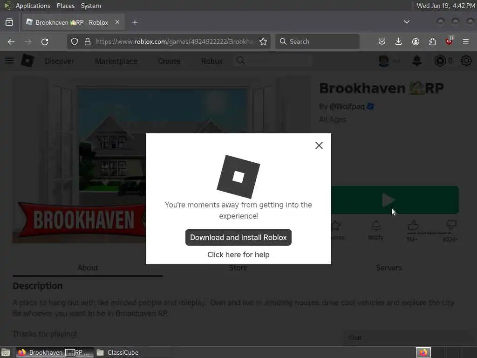
Task: Bookmark this page with the star
Action: [263, 41]
